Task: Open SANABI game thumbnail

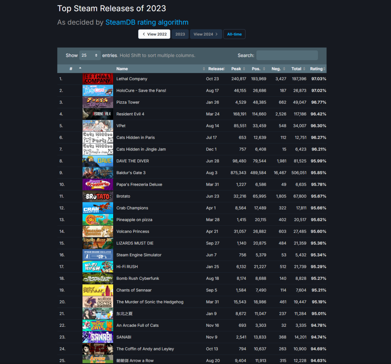Action: 98,337
